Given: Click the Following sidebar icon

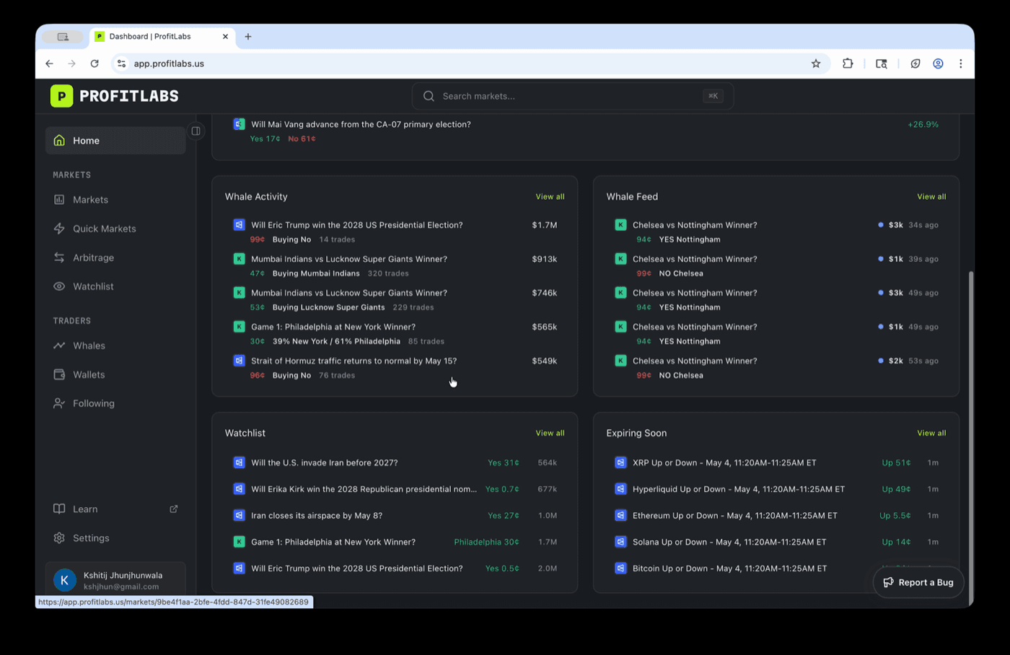Looking at the screenshot, I should [x=59, y=403].
